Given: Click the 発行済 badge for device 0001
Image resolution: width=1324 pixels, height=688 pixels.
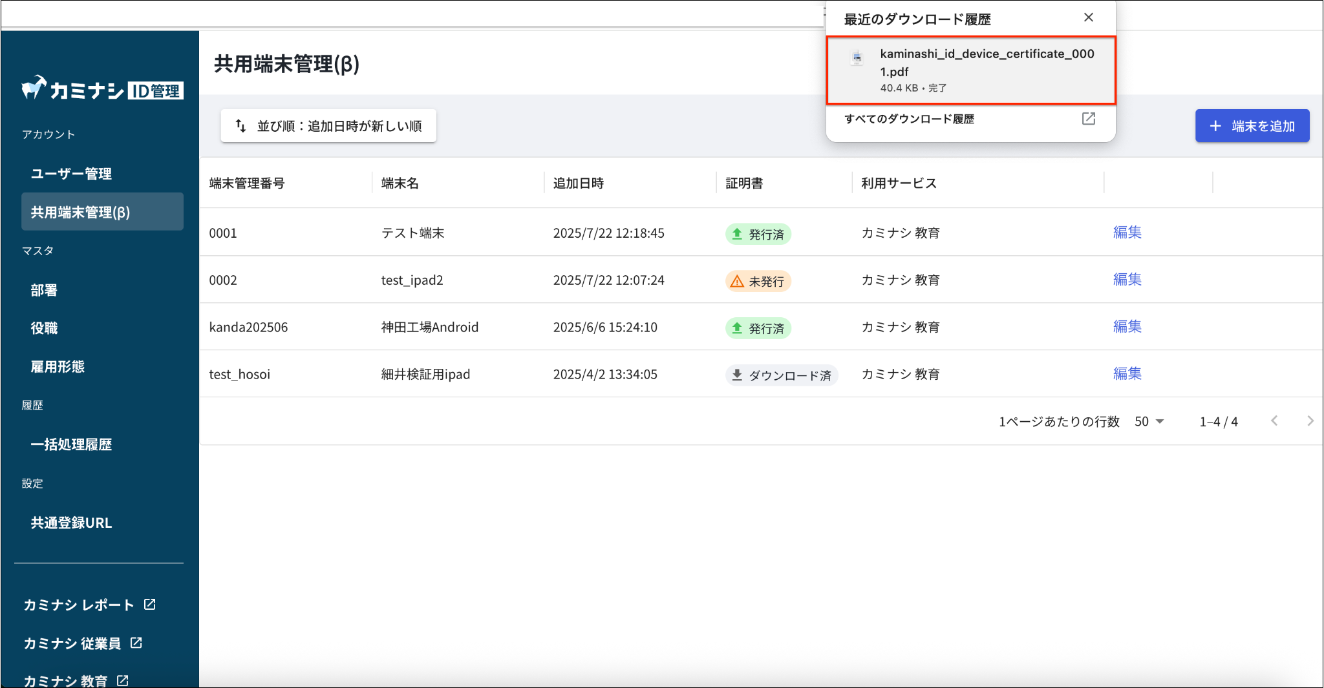Looking at the screenshot, I should point(758,234).
